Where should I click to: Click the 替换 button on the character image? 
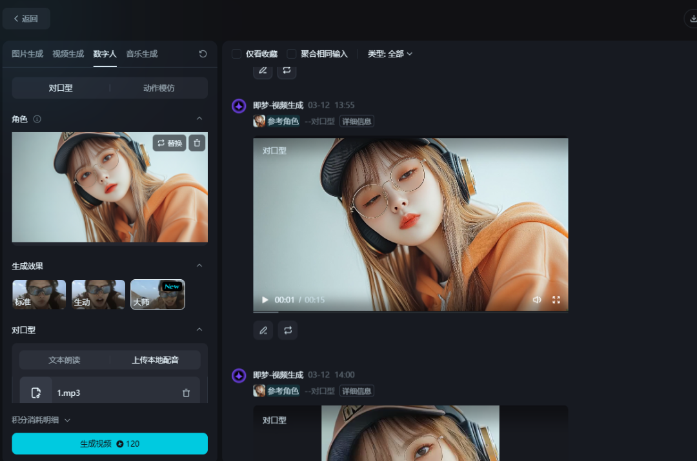tap(169, 143)
